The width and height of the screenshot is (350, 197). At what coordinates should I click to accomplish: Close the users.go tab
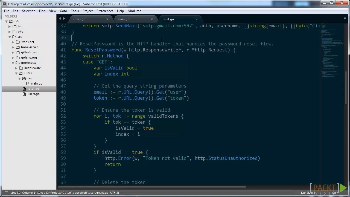coord(107,19)
